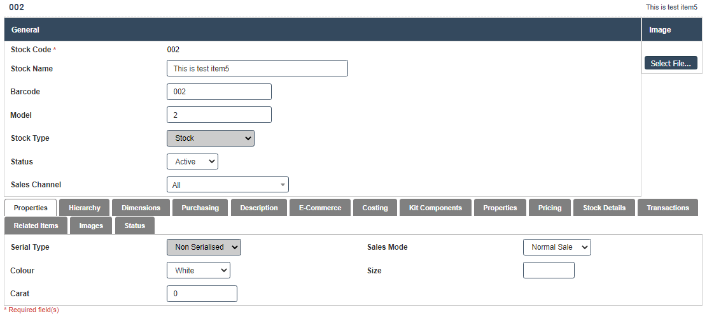This screenshot has width=707, height=316.
Task: Open the Pricing tab
Action: [x=549, y=208]
